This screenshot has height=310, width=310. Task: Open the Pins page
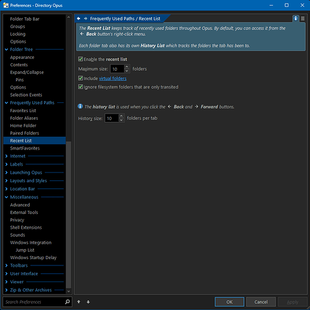point(20,80)
